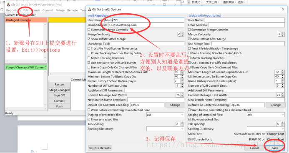Select the Staged Changes (Will Commit) header

pos(26,68)
